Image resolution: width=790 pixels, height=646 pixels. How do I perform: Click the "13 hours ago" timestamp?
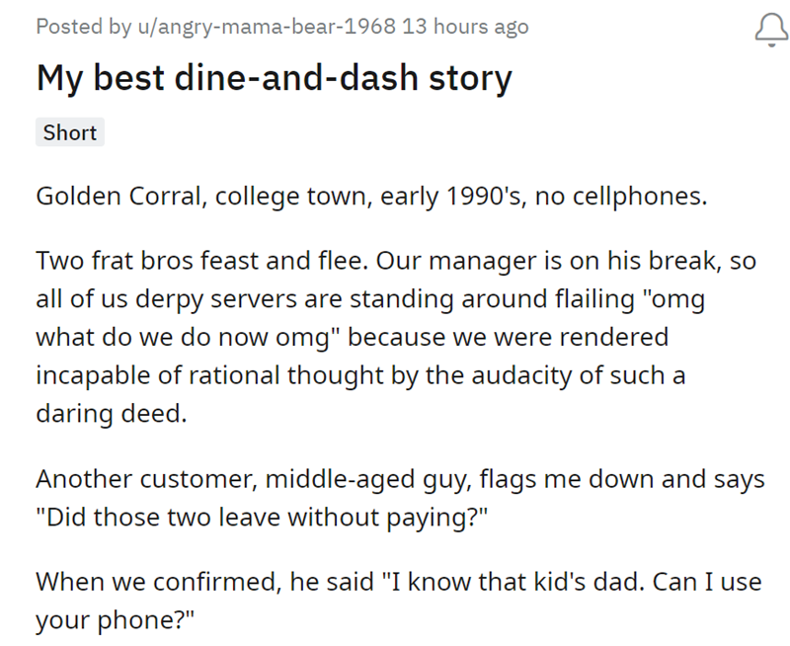pos(466,28)
